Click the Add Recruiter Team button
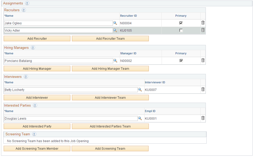Viewport: 255px width, 157px height. (110, 38)
